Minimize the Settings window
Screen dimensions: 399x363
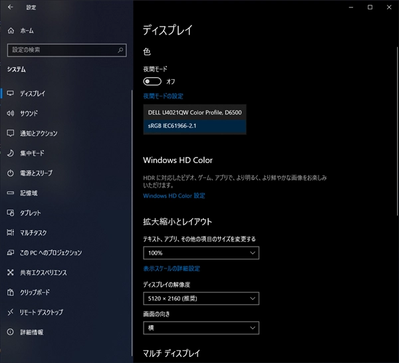click(351, 7)
